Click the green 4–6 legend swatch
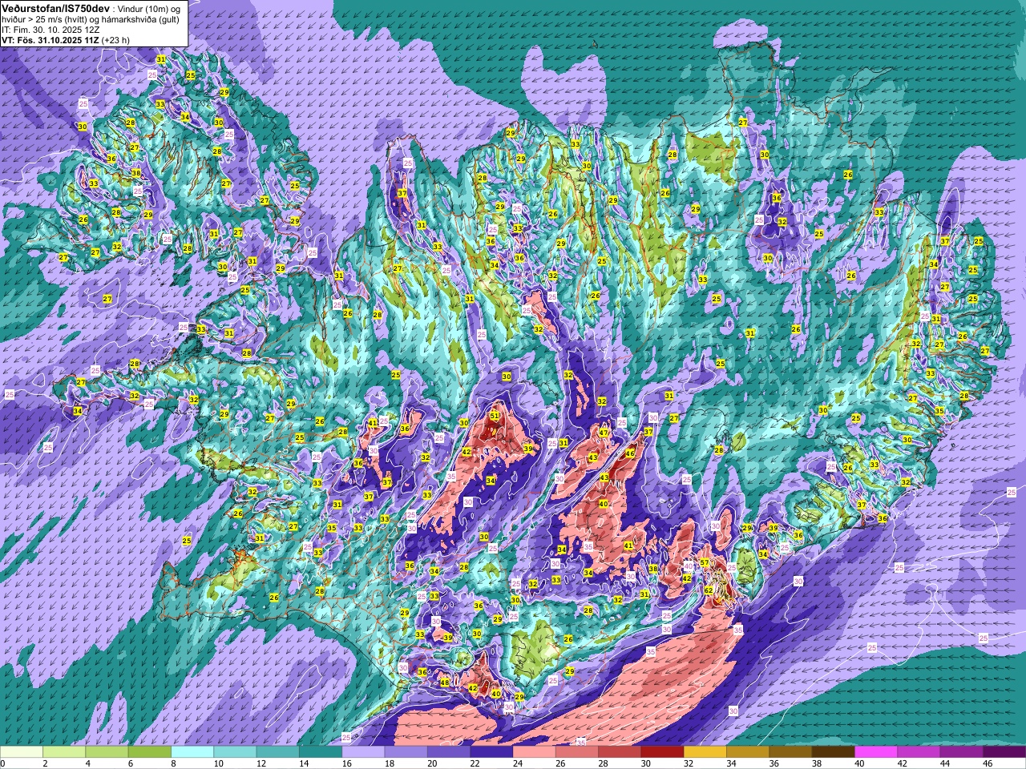The height and width of the screenshot is (769, 1026). 107,752
